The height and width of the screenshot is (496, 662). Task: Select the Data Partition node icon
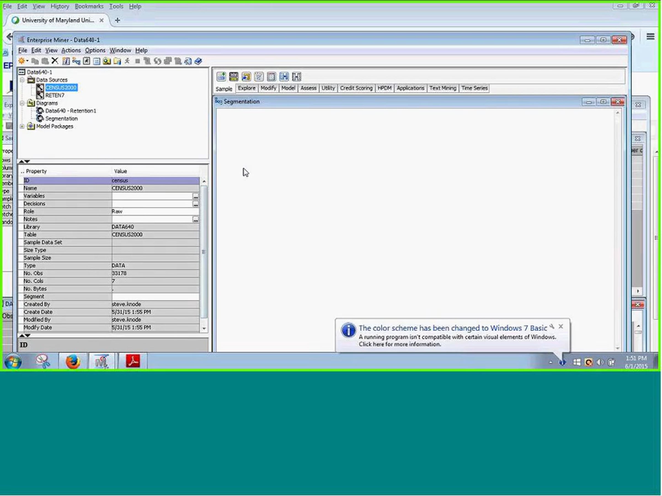click(x=234, y=77)
